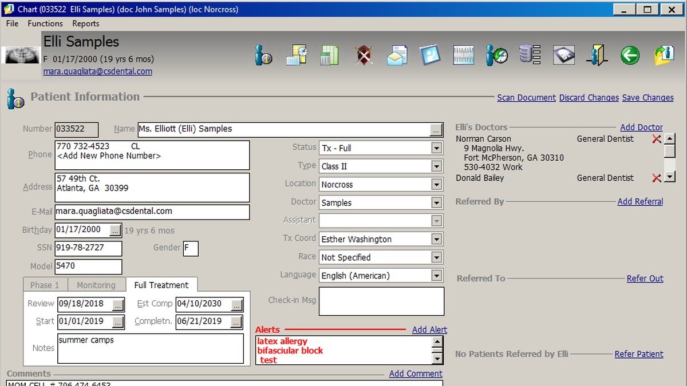
Task: Switch to the Monitoring tab
Action: tap(96, 285)
